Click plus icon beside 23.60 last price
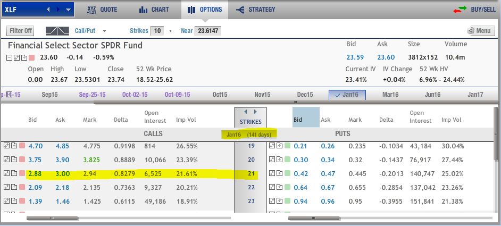 tap(24, 58)
